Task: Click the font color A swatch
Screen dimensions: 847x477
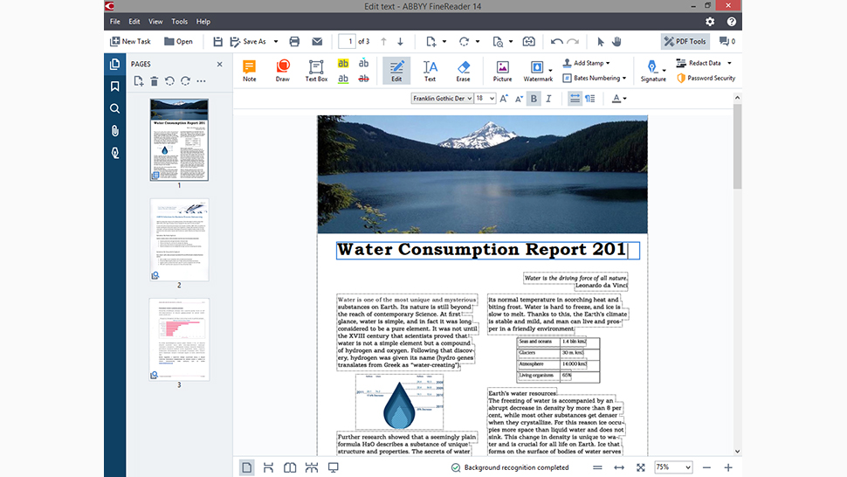Action: point(616,99)
